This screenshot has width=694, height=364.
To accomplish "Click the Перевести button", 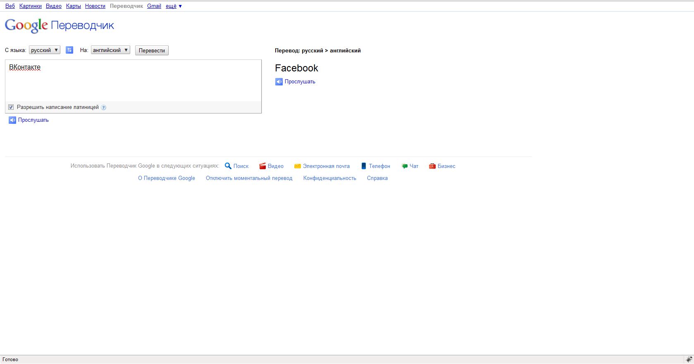I will coord(152,50).
